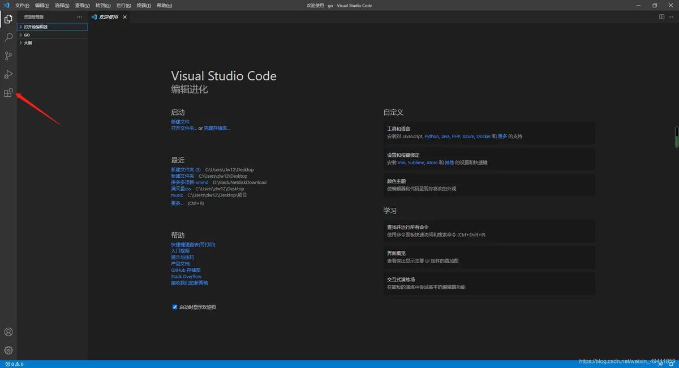Open the 转到(G) menu
Screen dimensions: 679x368
103,5
